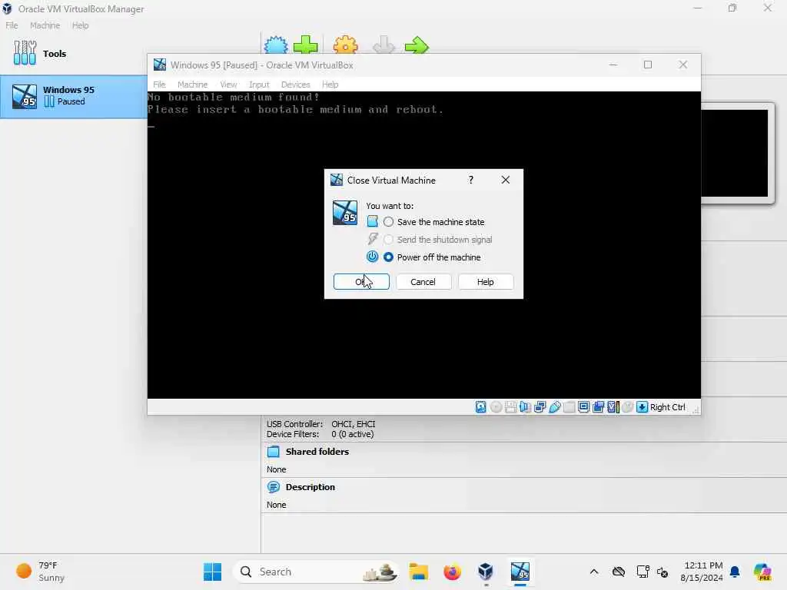787x590 pixels.
Task: Click the Shared folders heading
Action: (317, 452)
